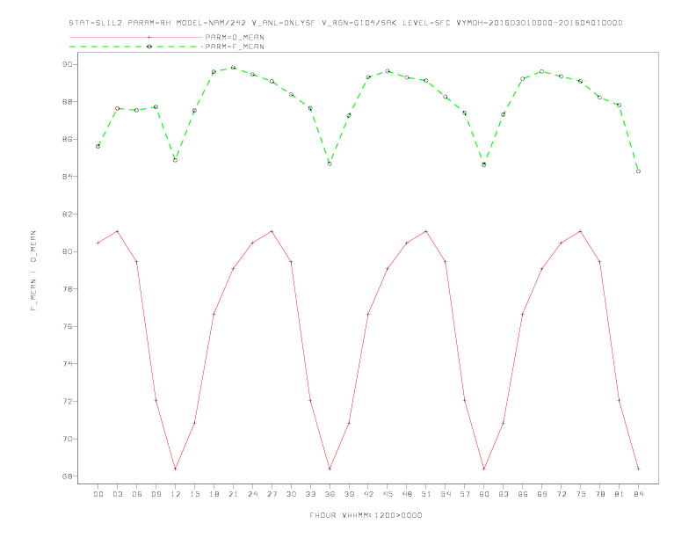Select the green F_MEAN point at hour 45

pos(388,71)
